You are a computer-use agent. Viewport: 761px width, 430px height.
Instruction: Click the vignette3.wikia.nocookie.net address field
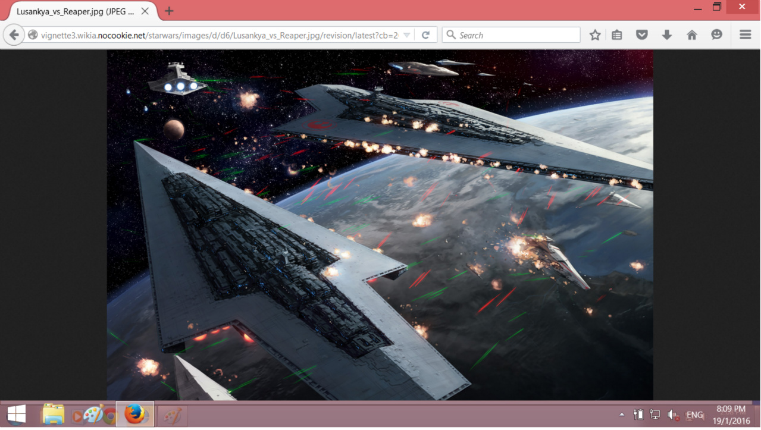(219, 35)
